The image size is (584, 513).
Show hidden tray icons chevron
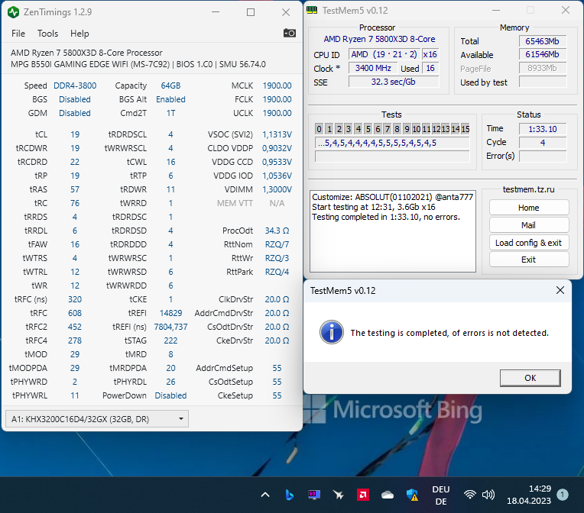coord(265,495)
